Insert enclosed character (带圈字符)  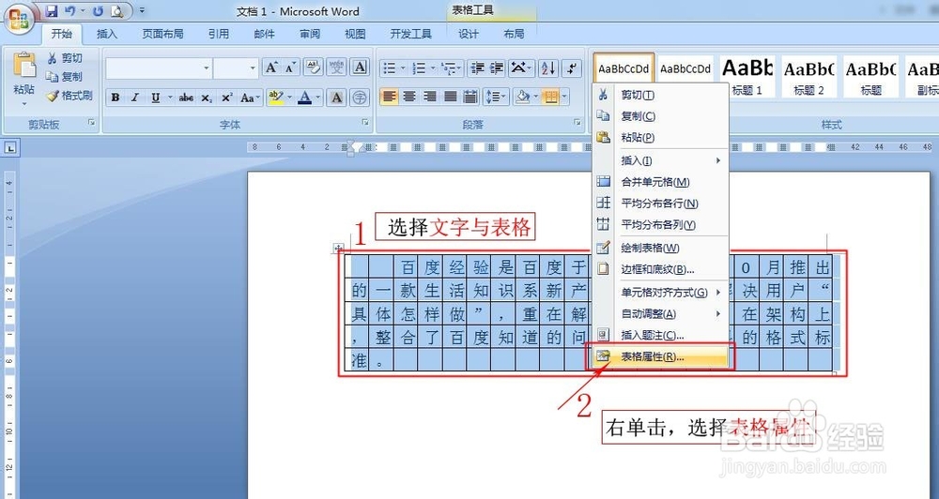pos(360,98)
